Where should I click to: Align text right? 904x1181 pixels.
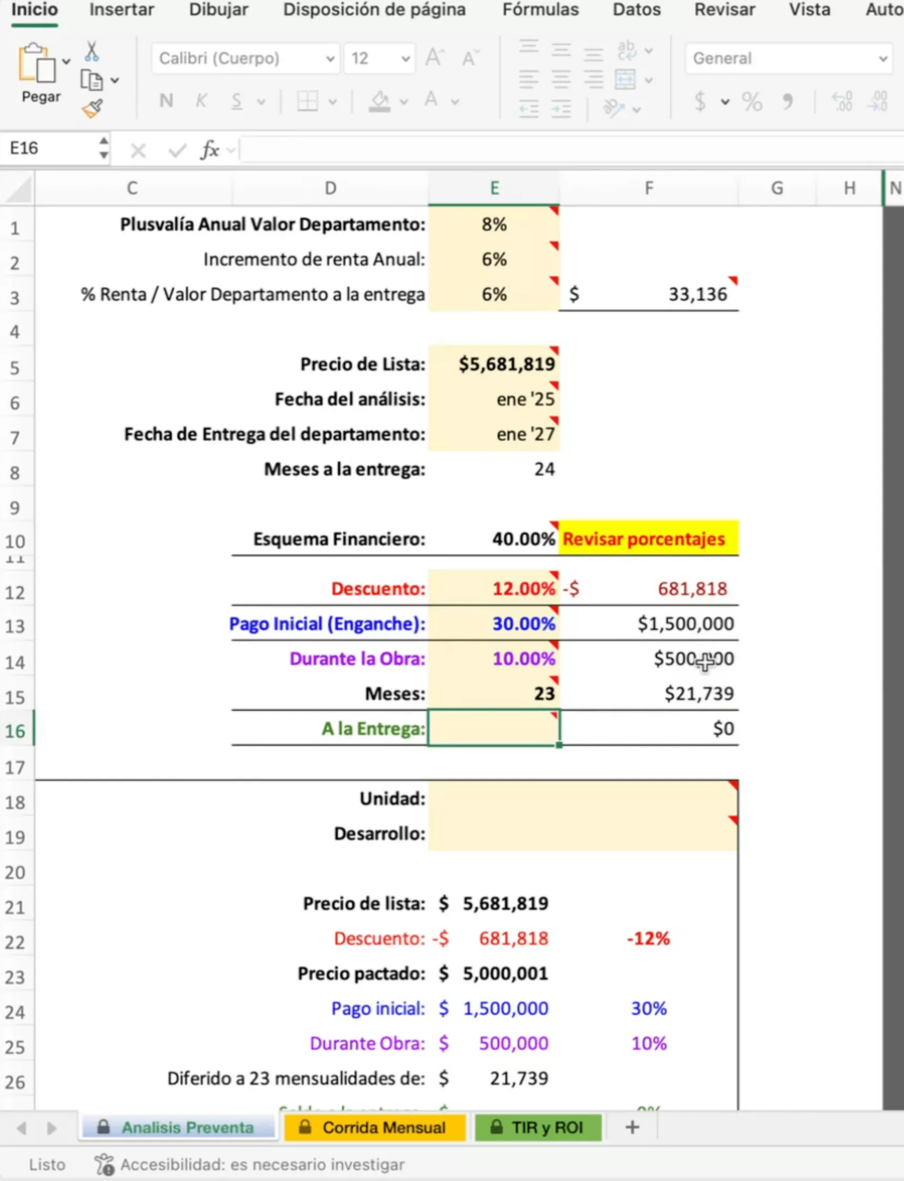pos(593,80)
